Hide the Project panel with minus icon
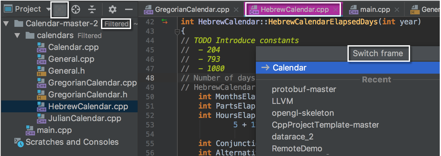The image size is (441, 156). click(x=129, y=10)
